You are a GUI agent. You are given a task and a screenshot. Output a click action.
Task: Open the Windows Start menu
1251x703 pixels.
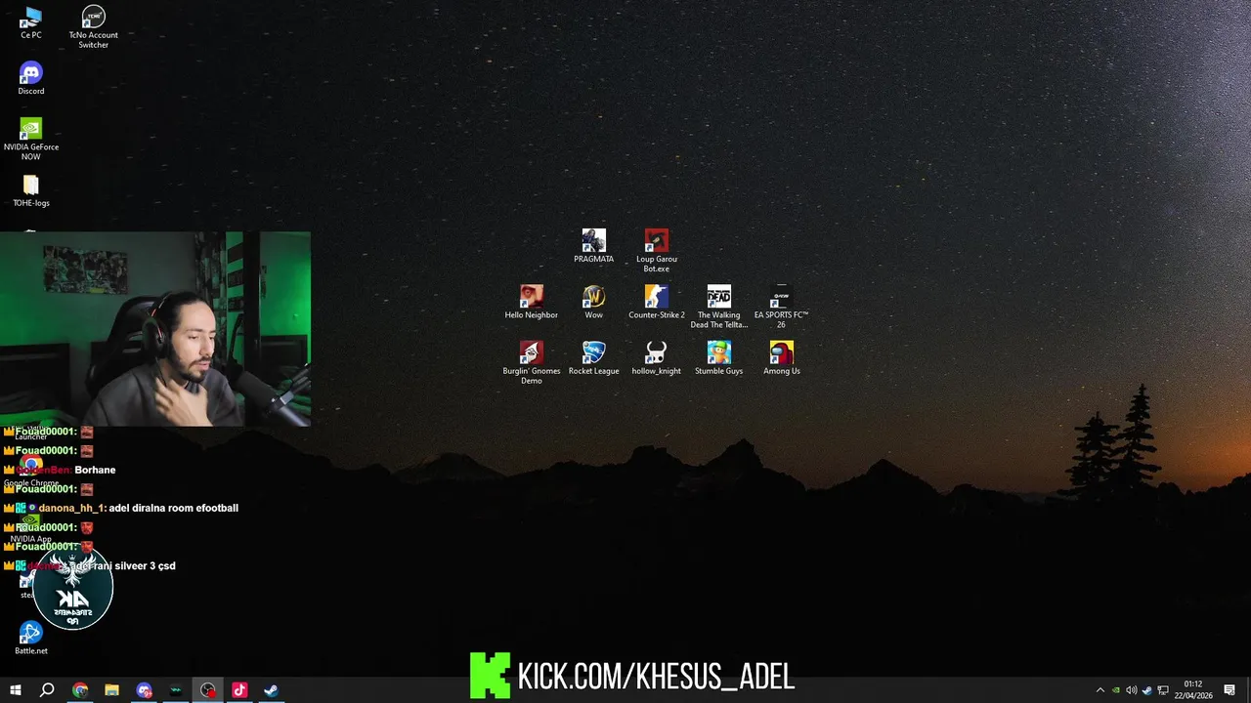(x=16, y=690)
